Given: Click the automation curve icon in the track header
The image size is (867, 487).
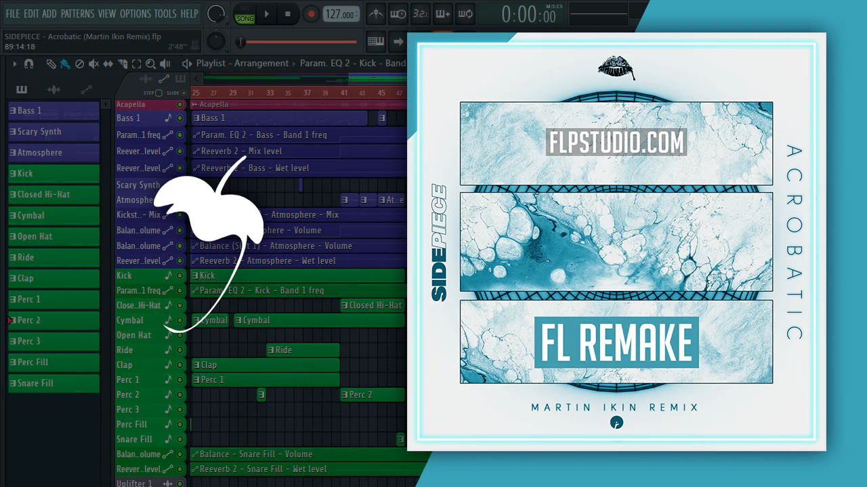Looking at the screenshot, I should point(164,80).
